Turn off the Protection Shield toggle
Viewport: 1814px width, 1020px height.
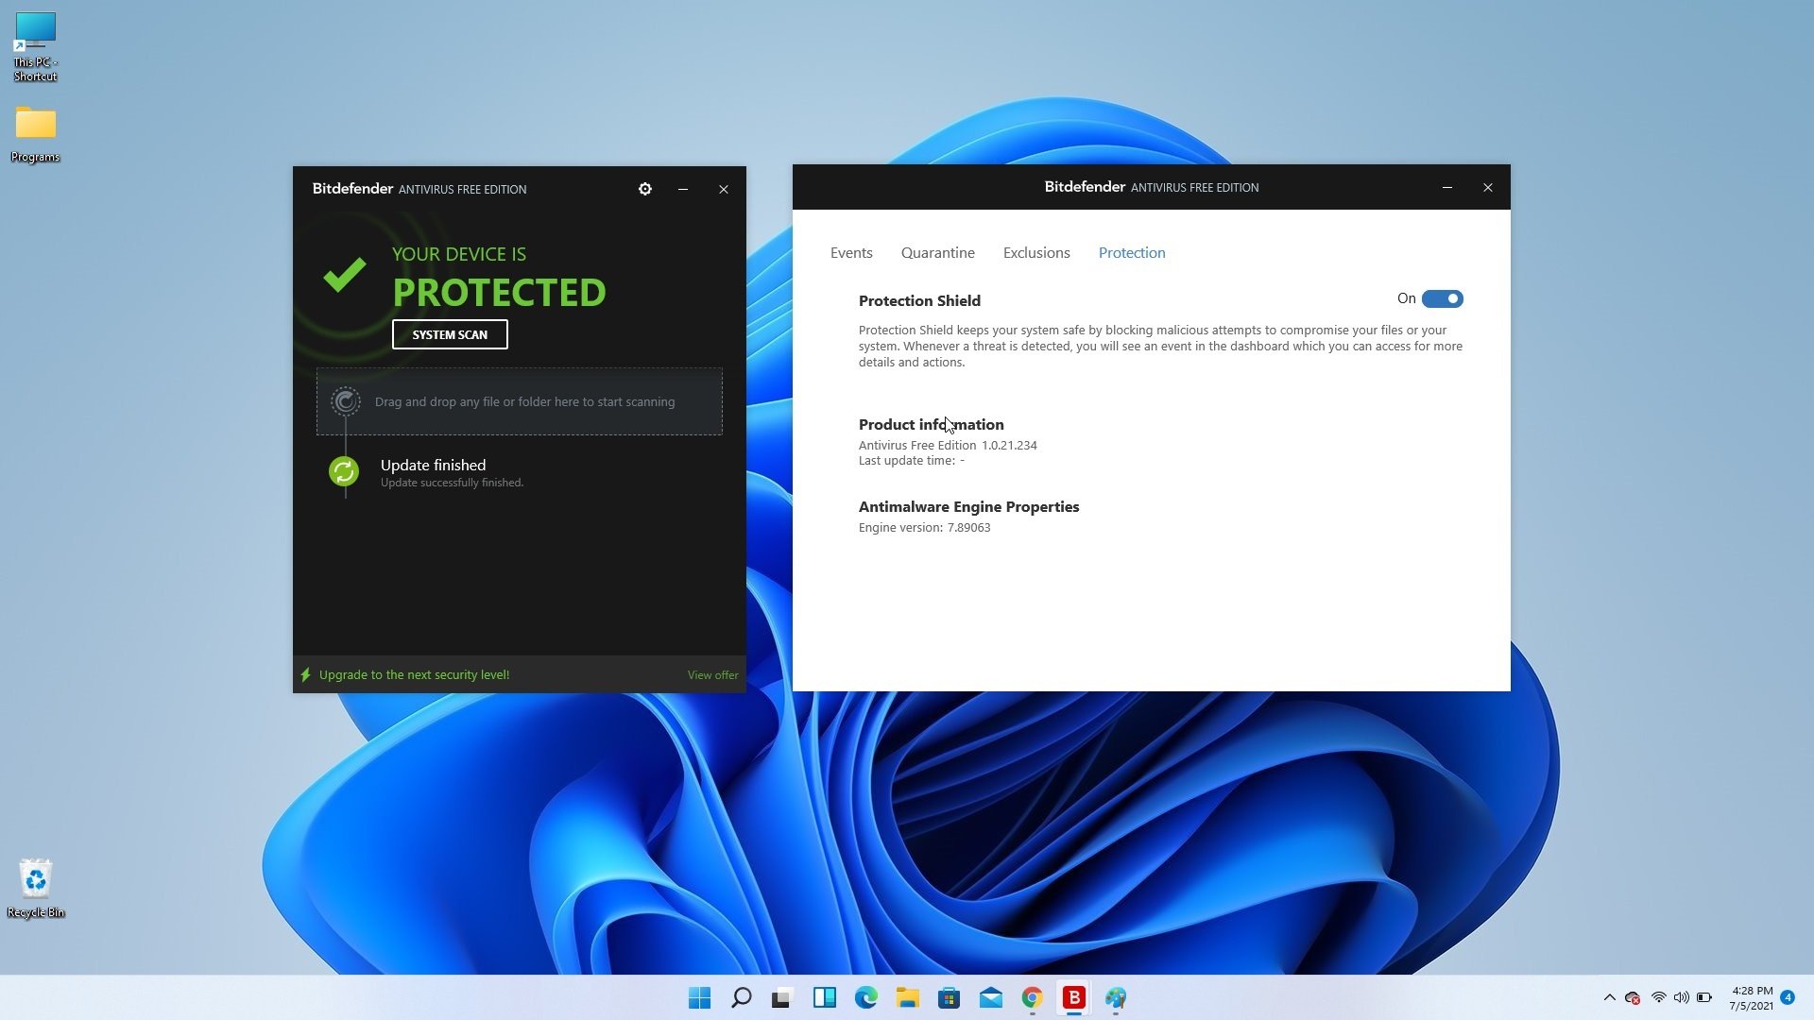(1442, 299)
